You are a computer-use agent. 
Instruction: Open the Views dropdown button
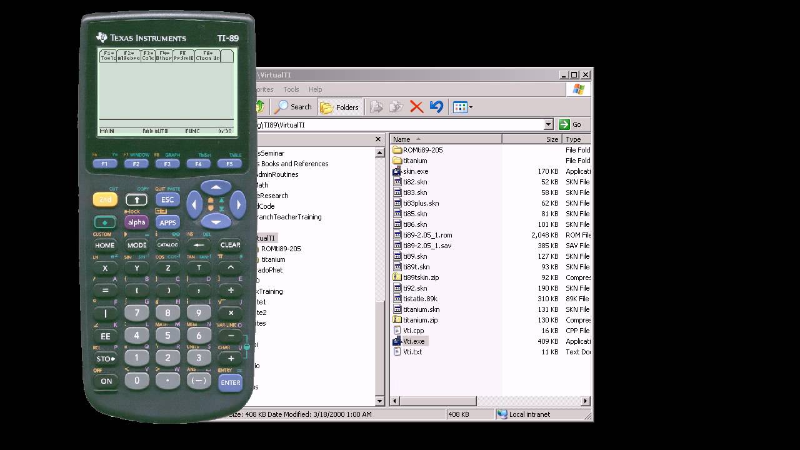pos(462,107)
